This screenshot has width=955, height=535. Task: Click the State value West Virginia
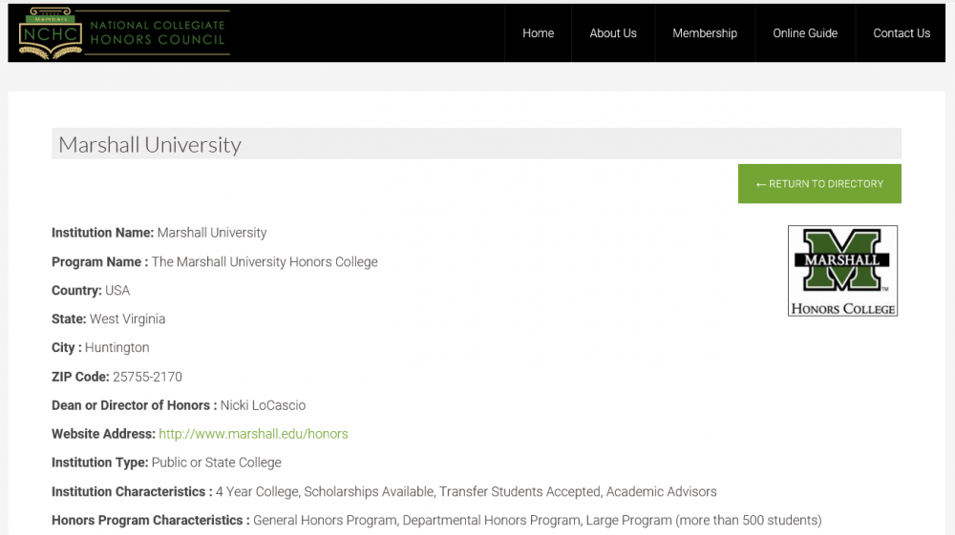[127, 319]
